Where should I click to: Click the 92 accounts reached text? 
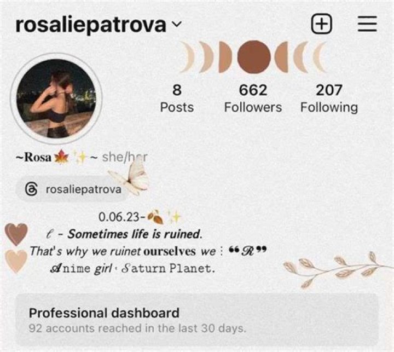[x=137, y=328]
